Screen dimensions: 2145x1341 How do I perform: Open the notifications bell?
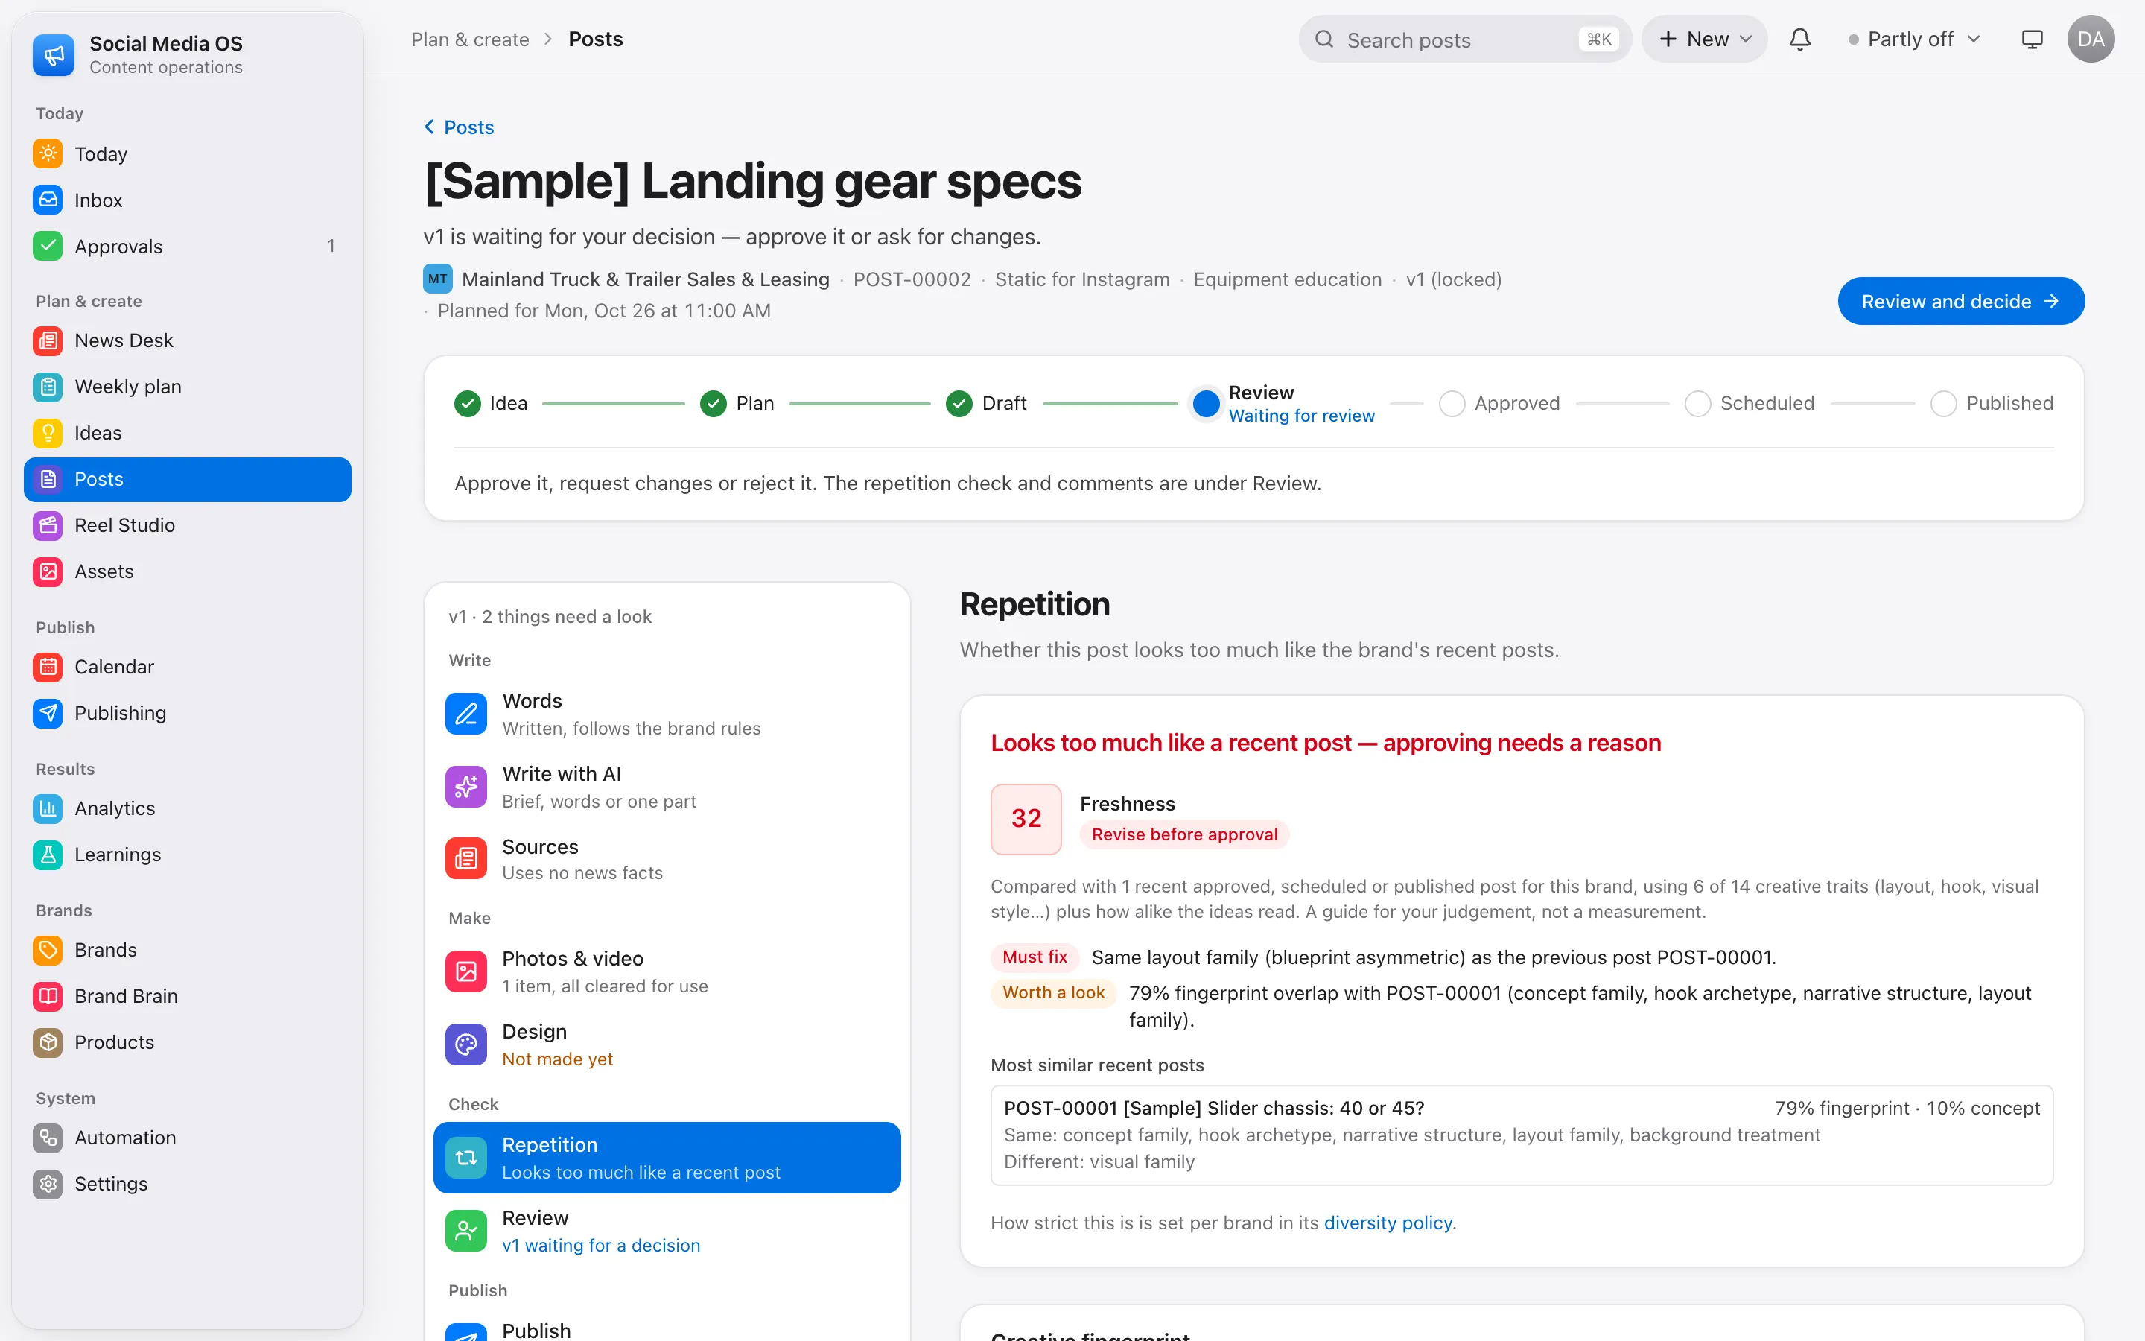pos(1799,39)
